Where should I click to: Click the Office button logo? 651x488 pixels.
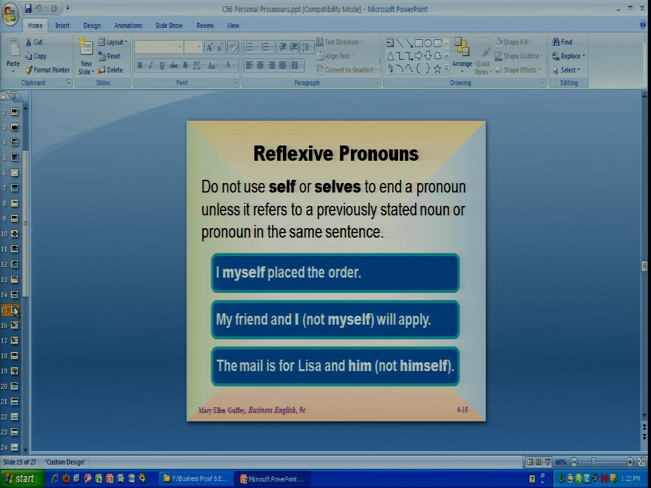11,13
